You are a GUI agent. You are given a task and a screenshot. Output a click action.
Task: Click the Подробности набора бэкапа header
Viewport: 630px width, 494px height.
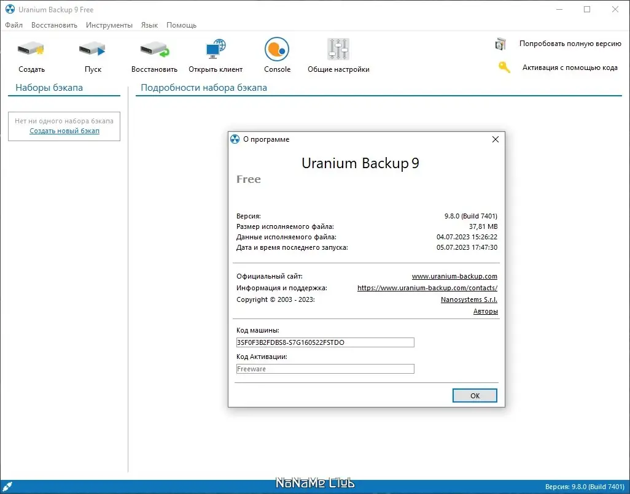[204, 88]
